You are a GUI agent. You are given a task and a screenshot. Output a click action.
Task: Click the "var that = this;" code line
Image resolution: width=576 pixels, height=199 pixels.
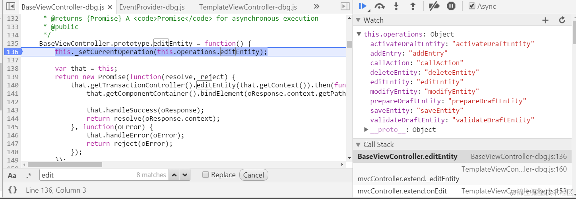[86, 68]
